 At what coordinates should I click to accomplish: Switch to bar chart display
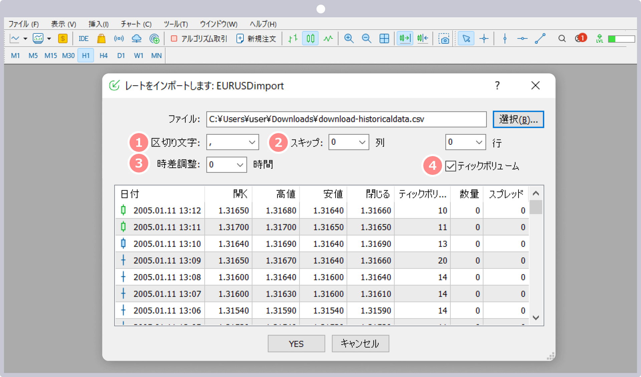[x=293, y=39]
